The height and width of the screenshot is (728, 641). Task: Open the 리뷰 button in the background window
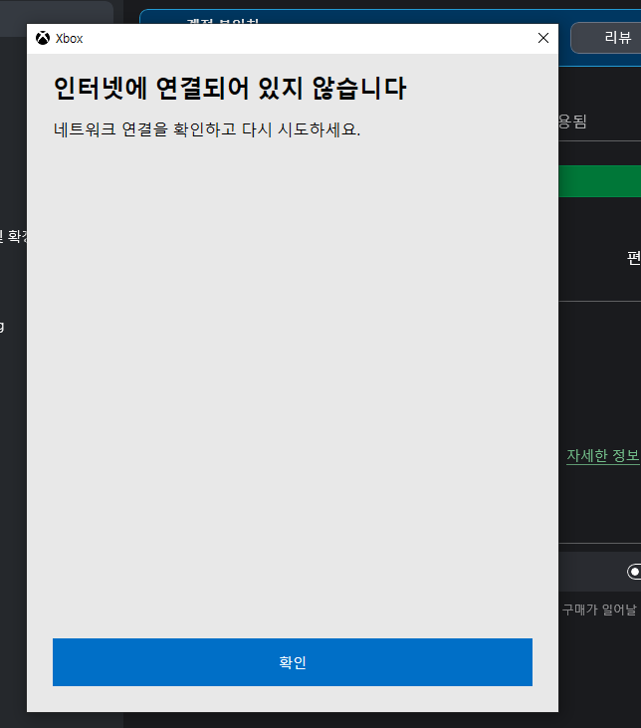pos(606,38)
